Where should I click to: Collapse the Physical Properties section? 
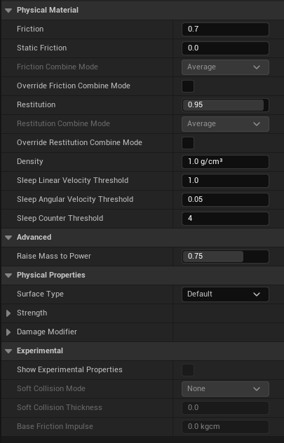[8, 275]
